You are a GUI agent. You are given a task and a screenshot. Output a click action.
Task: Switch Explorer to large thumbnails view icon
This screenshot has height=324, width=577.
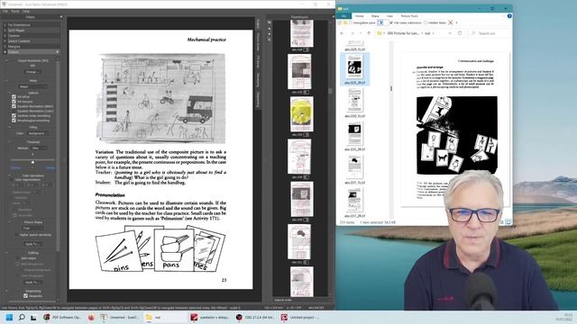[508, 222]
